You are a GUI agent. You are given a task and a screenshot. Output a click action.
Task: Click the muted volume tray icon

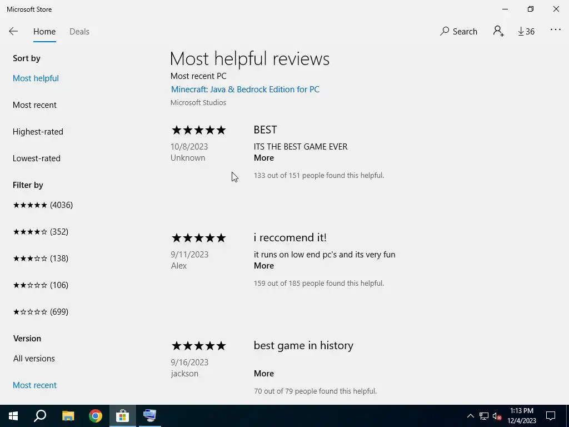click(x=497, y=416)
